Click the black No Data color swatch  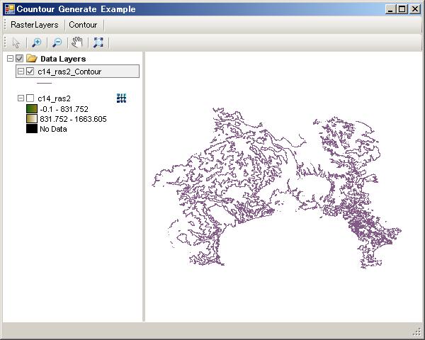tap(31, 129)
